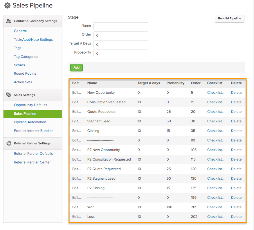This screenshot has width=254, height=230.
Task: Open the General settings page
Action: pos(20,31)
